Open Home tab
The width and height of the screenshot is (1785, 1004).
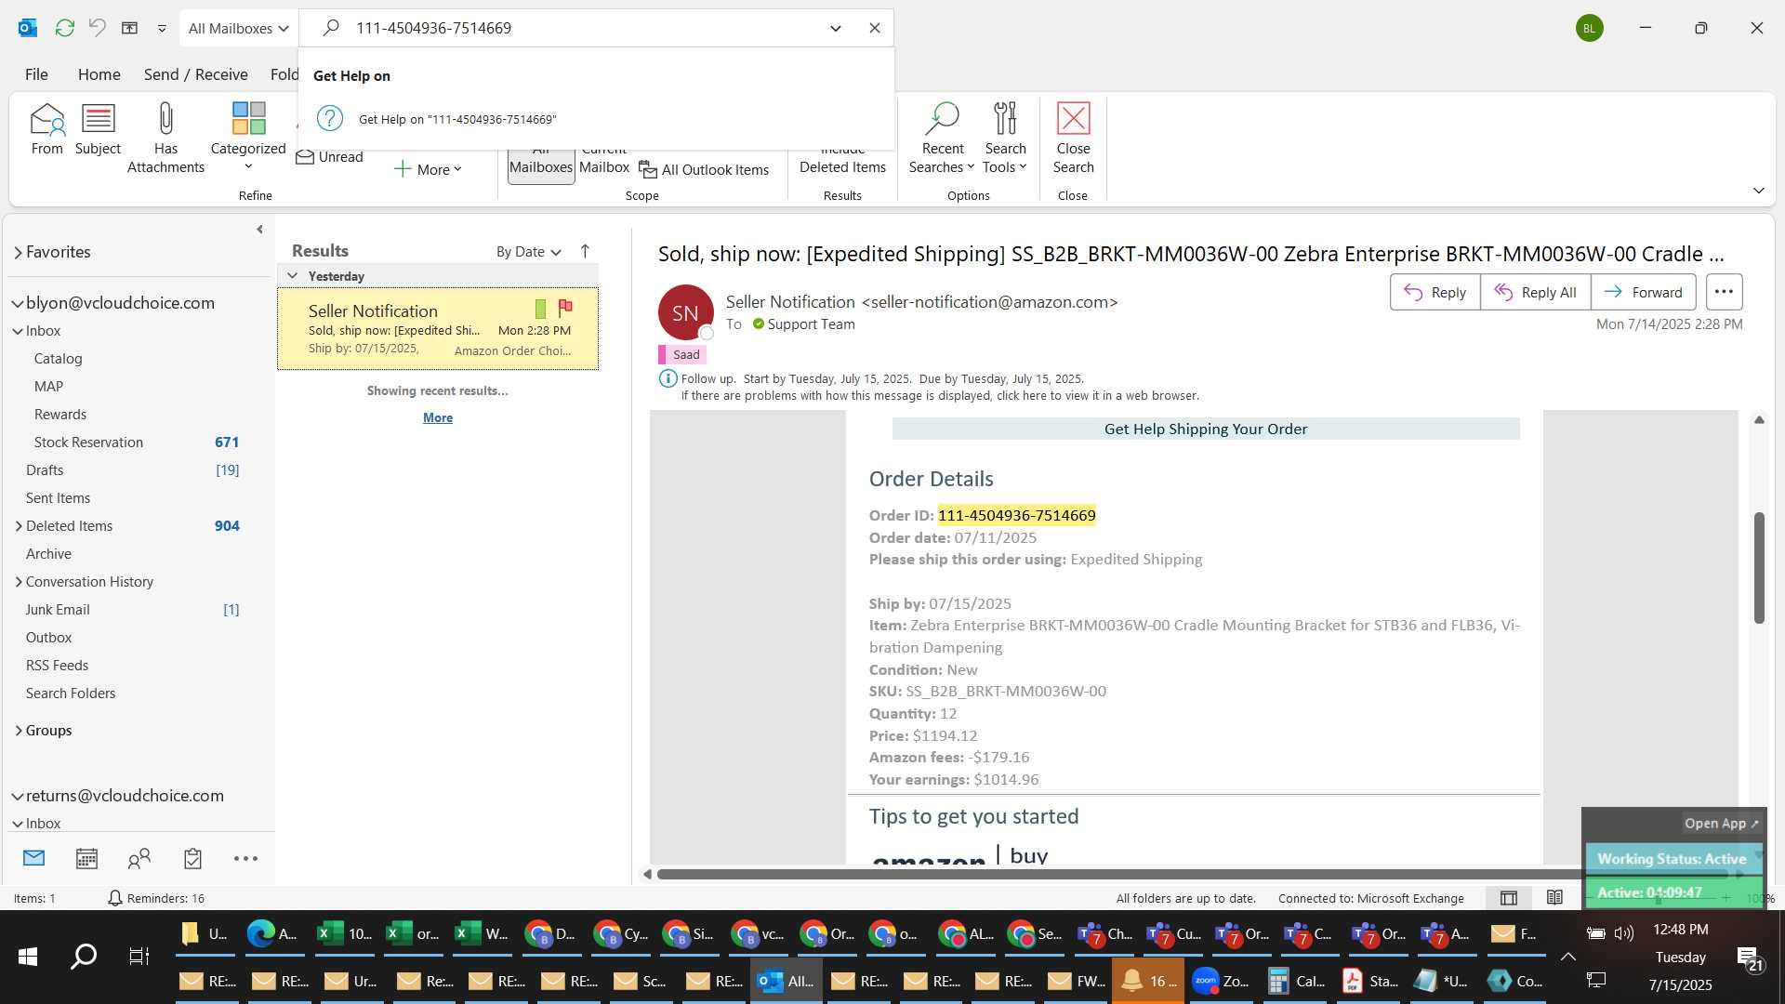point(99,74)
